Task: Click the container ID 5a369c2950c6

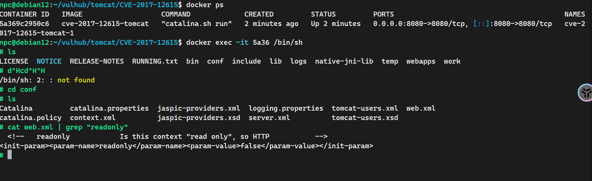Action: [25, 24]
